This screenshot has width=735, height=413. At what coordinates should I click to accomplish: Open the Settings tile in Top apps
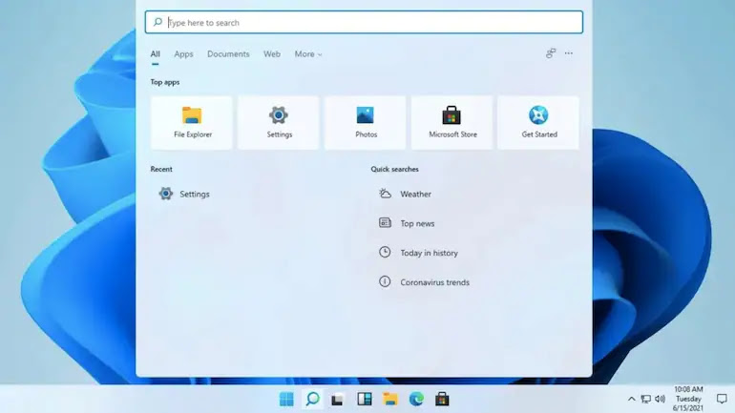coord(279,123)
